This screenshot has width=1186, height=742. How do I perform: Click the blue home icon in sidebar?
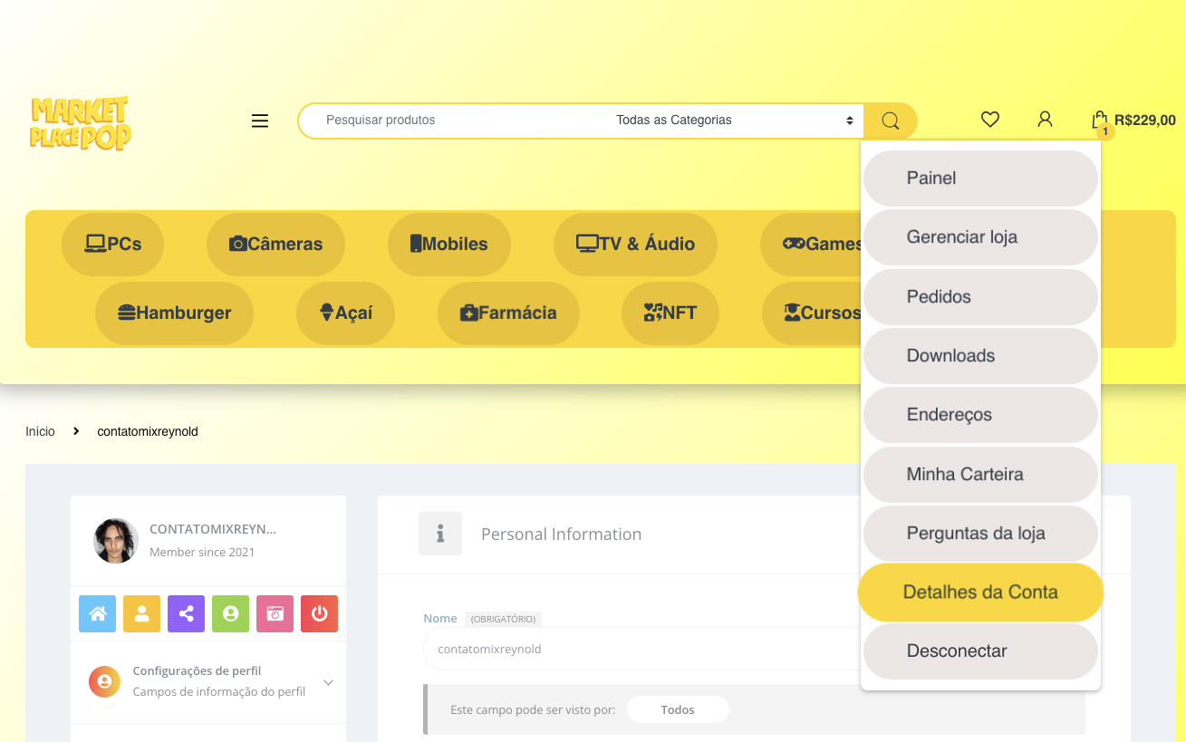coord(97,613)
